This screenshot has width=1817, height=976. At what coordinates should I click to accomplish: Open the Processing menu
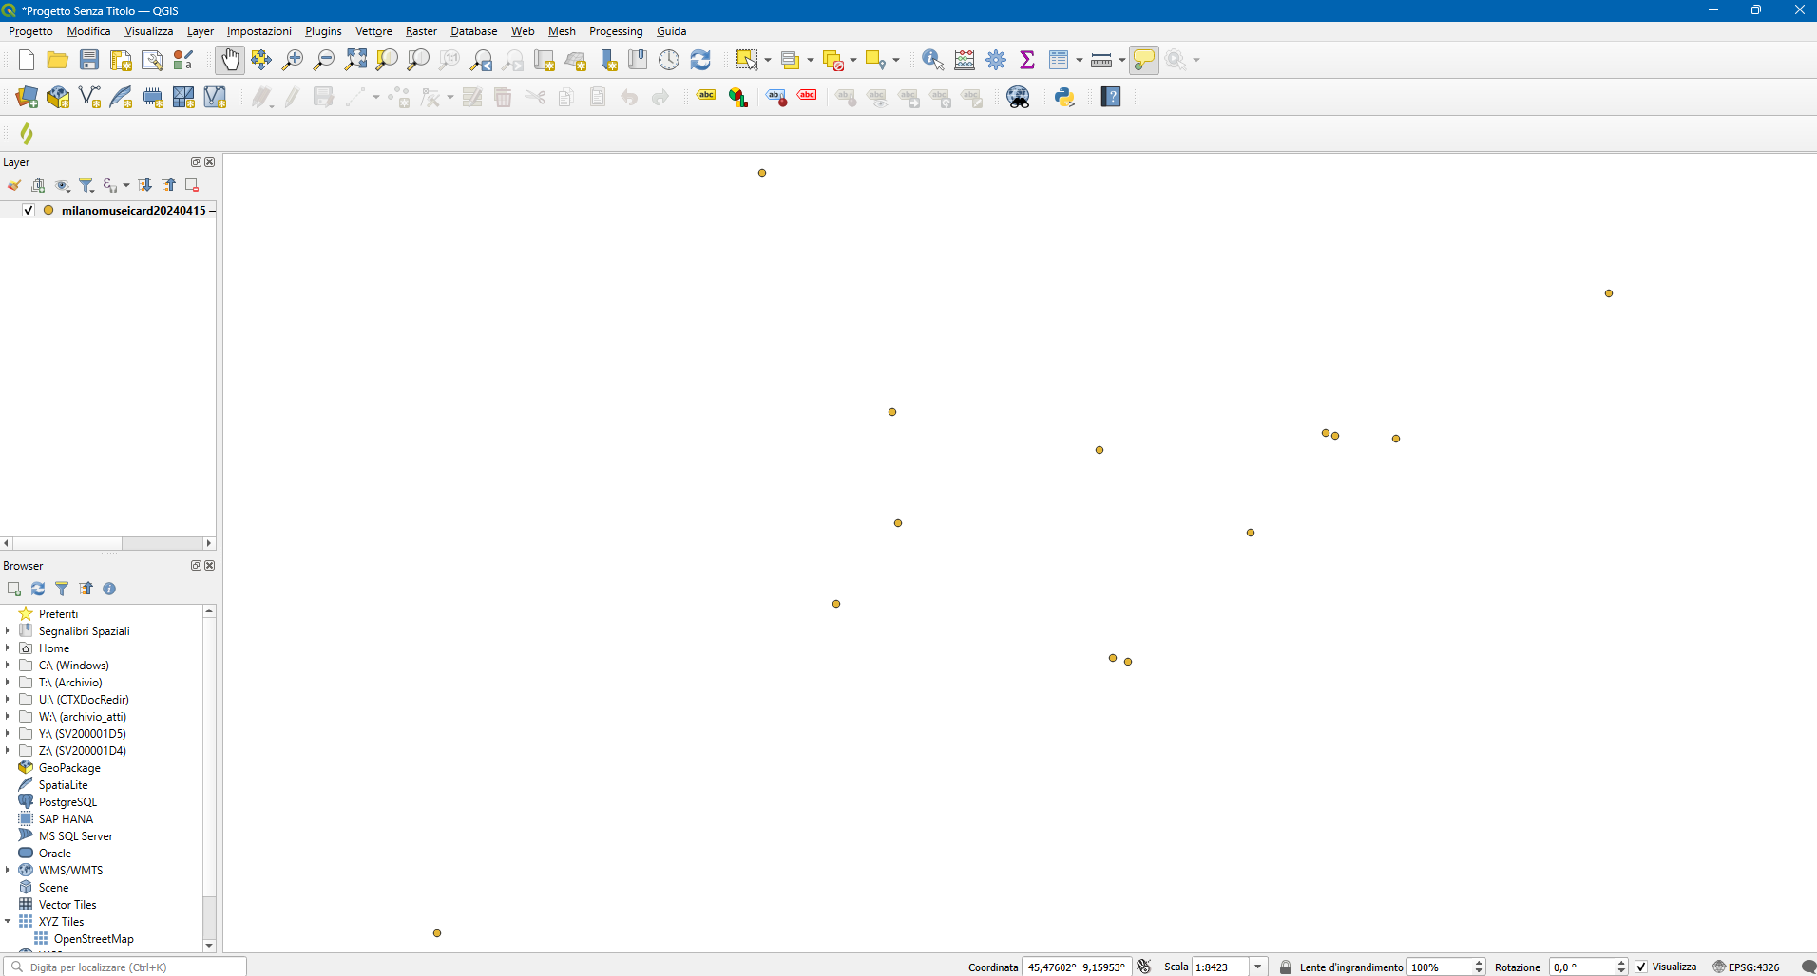click(616, 31)
